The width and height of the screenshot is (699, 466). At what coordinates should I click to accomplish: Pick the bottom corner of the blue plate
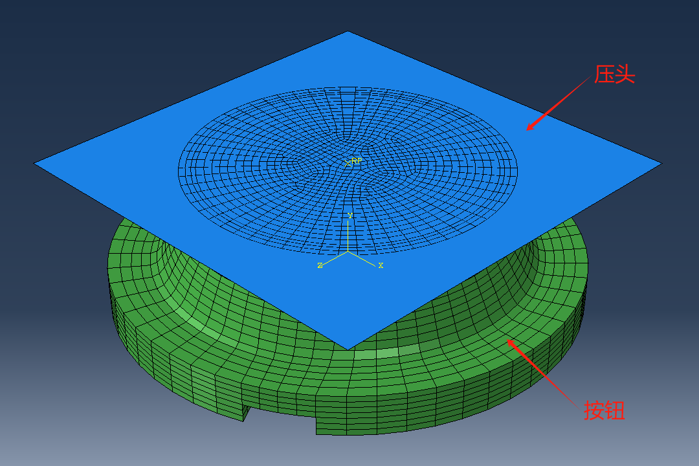[348, 347]
